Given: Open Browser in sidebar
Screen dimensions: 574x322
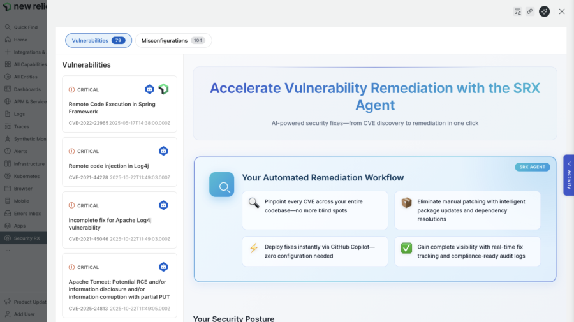Looking at the screenshot, I should coord(23,189).
